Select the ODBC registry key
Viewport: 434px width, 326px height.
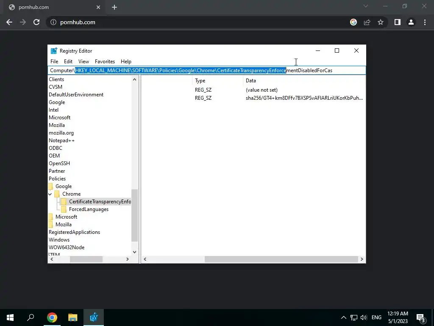coord(56,148)
